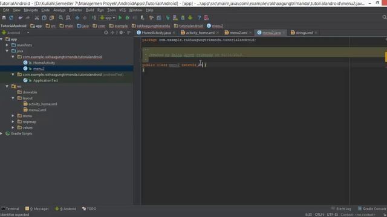Open the Terminal tool window button
The image size is (387, 217).
pos(10,209)
